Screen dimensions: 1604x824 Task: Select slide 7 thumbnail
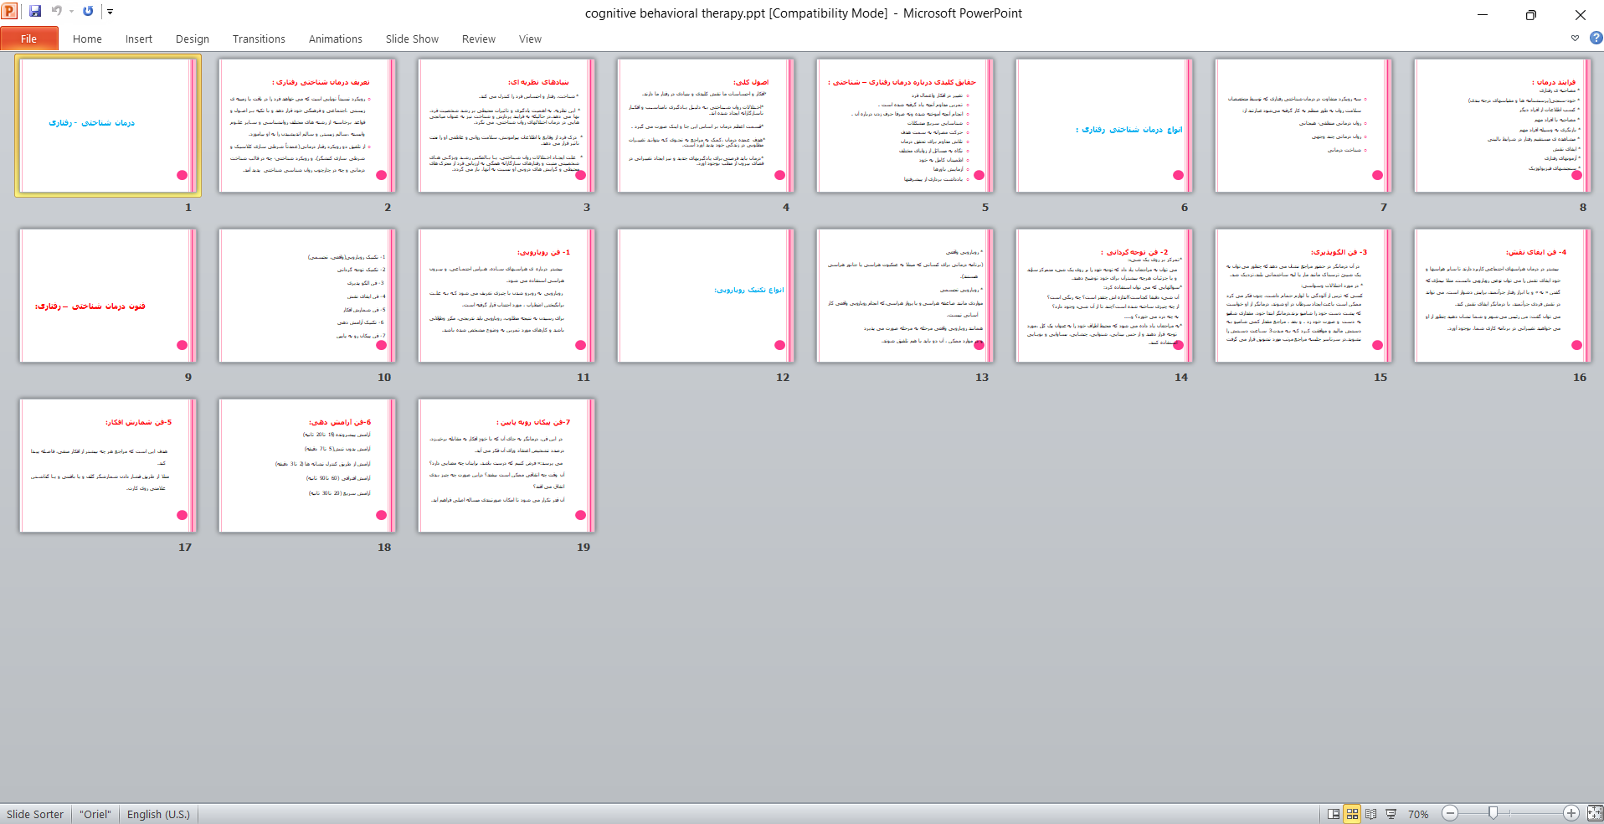(x=1303, y=126)
